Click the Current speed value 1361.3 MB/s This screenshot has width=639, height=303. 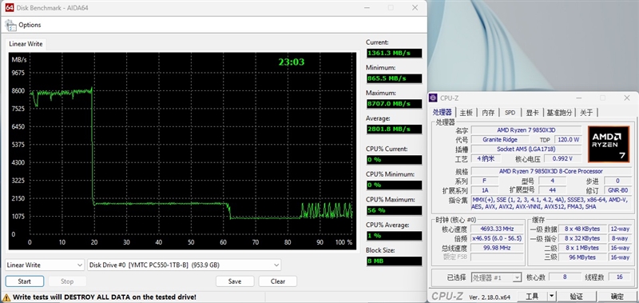pos(394,53)
